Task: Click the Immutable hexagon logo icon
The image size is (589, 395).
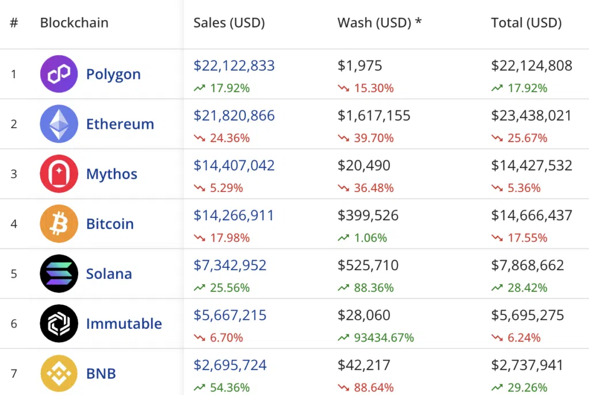Action: pyautogui.click(x=59, y=324)
